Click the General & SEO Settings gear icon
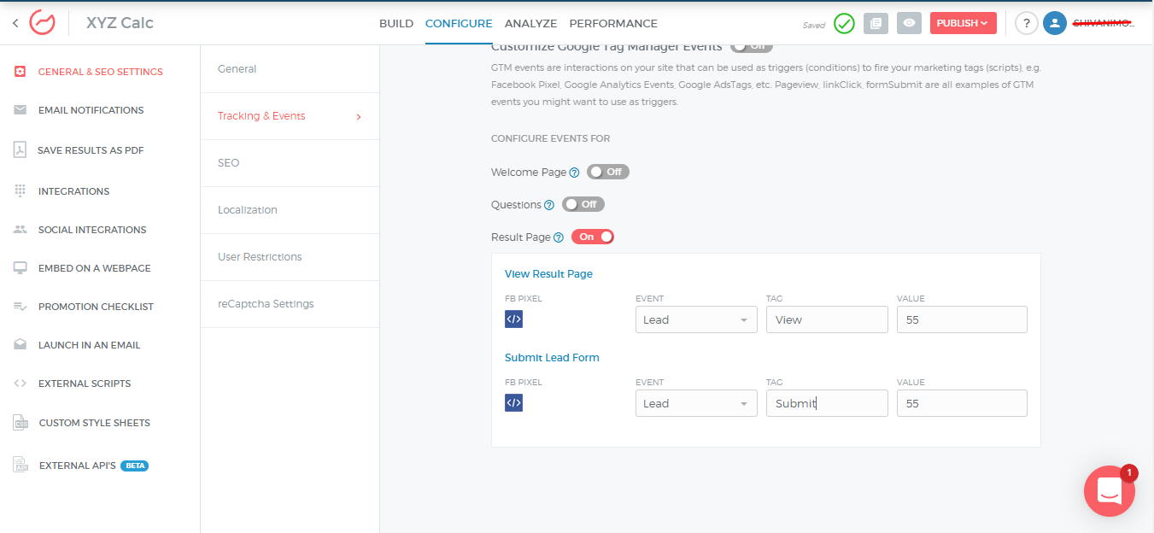 [21, 72]
